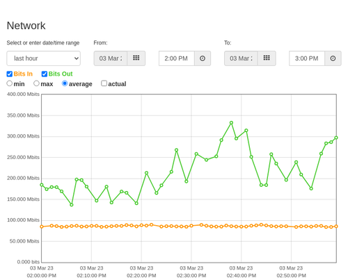
Task: Click the last green data point at chart edge
Action: (336, 138)
